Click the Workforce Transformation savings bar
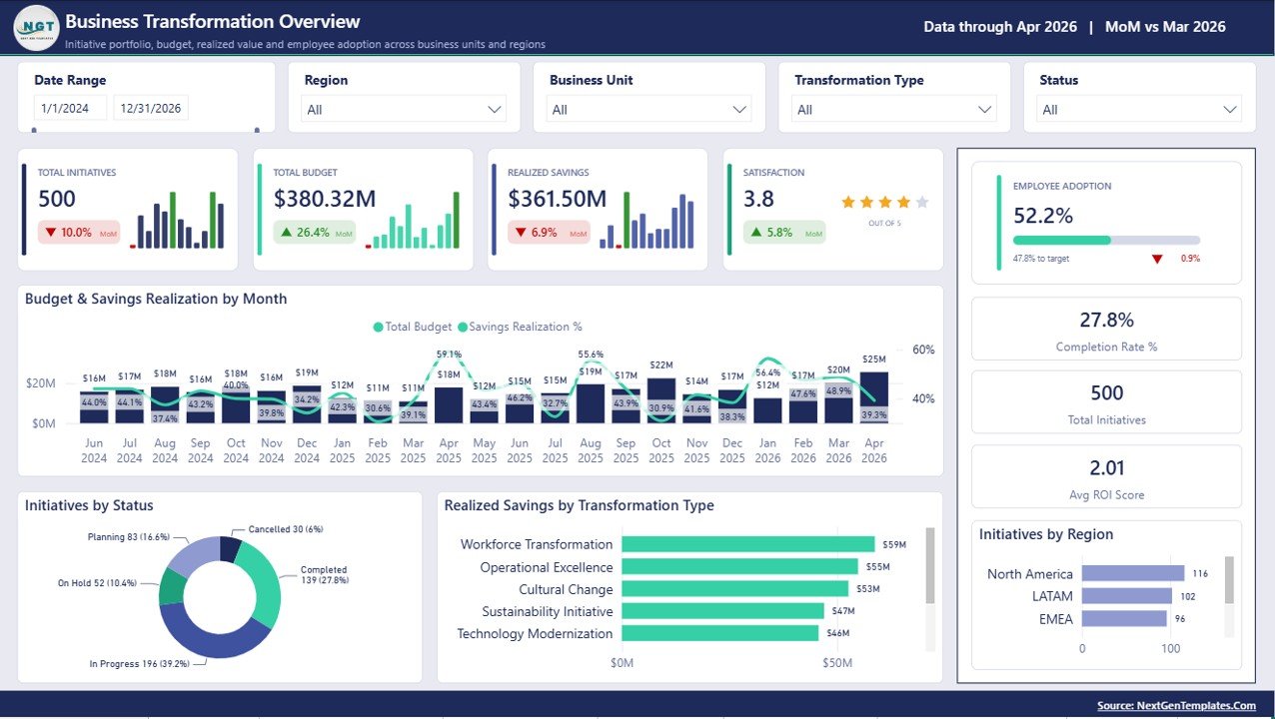 pyautogui.click(x=747, y=544)
